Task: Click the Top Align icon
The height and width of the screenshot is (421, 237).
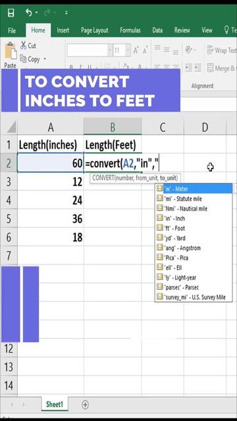Action: coord(157,48)
